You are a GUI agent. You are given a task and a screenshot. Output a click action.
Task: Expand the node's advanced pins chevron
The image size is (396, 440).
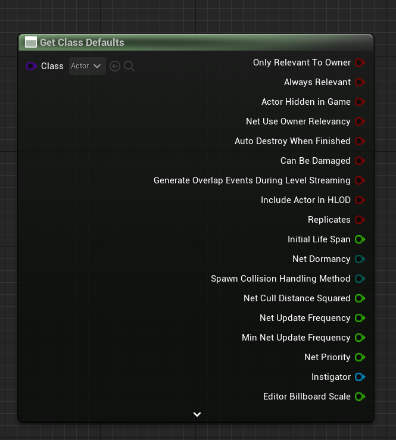tap(197, 414)
